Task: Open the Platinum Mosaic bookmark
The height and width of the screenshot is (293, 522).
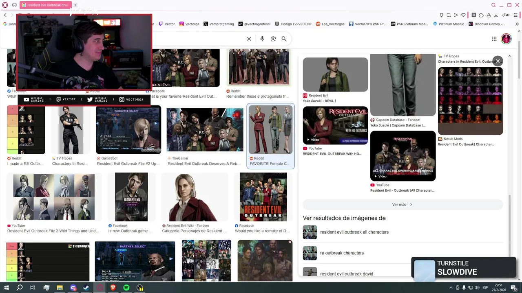Action: tap(449, 24)
